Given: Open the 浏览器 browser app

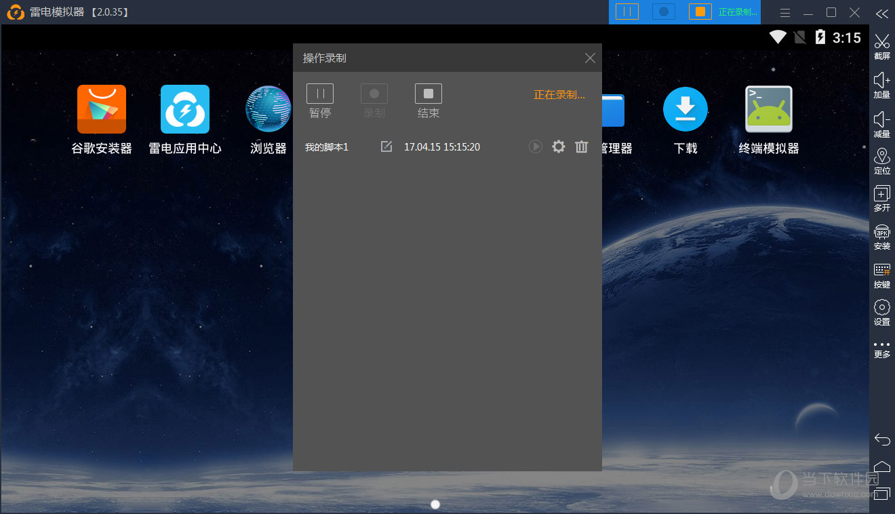Looking at the screenshot, I should click(x=268, y=119).
